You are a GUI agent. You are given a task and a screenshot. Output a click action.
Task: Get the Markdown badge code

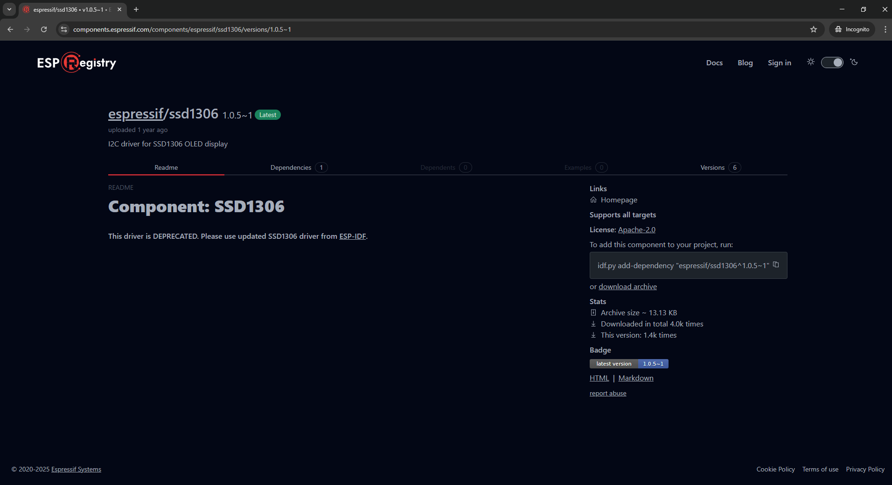coord(636,378)
